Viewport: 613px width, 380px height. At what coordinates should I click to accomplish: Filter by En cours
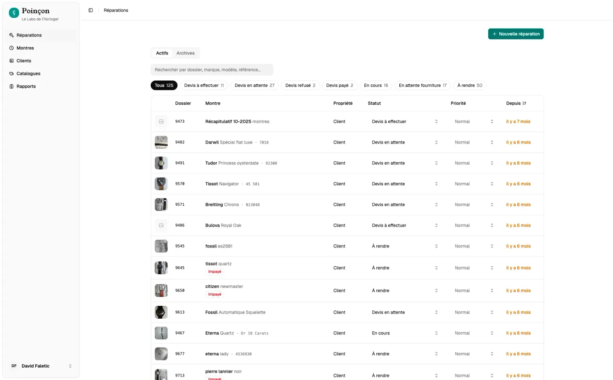[x=376, y=85]
